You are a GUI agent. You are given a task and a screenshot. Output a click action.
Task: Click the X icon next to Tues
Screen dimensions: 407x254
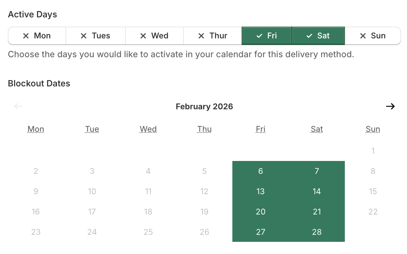coord(84,35)
